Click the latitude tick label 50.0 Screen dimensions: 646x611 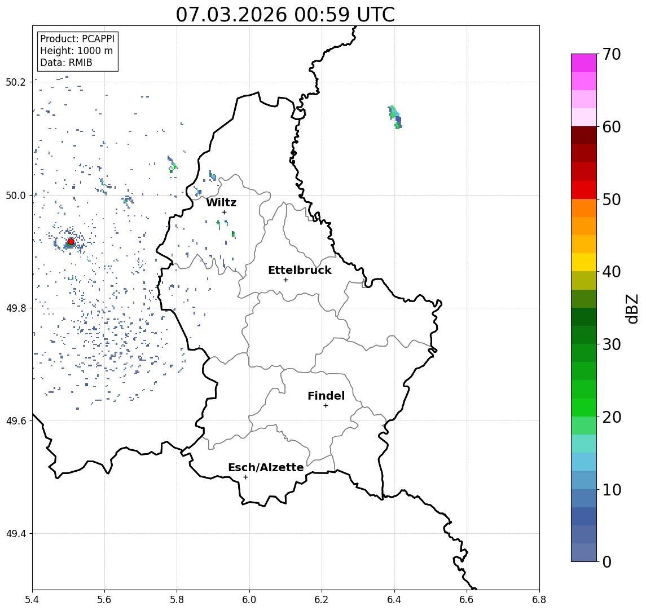tap(16, 195)
